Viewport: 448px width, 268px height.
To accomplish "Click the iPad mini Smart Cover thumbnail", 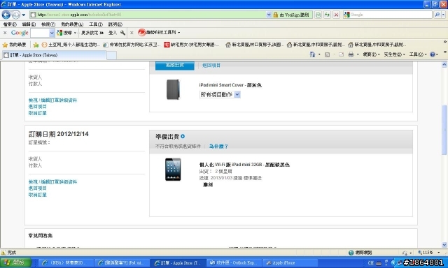I will pyautogui.click(x=173, y=89).
